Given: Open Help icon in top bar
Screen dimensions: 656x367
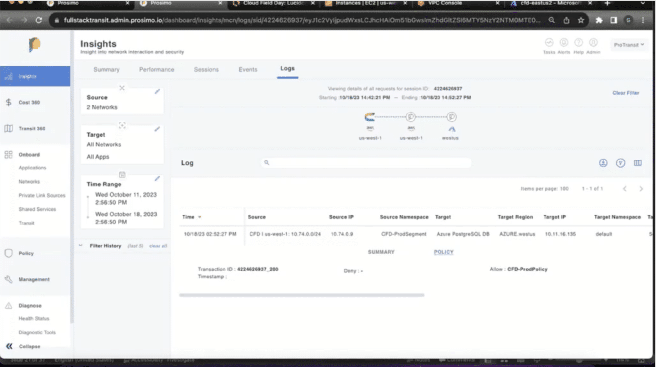Looking at the screenshot, I should pyautogui.click(x=578, y=43).
